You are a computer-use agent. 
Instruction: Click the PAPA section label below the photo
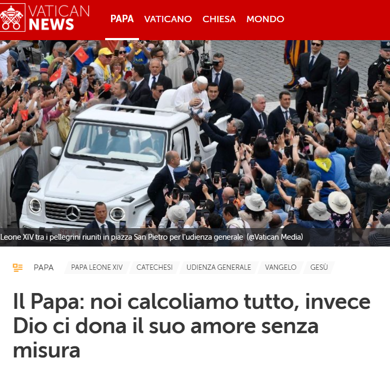pos(43,268)
